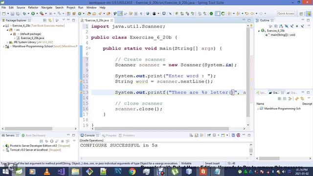Click the Save icon in toolbar
Image resolution: width=313 pixels, height=176 pixels.
[12, 14]
